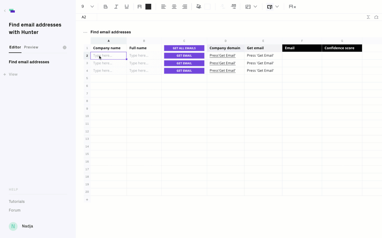
Task: Click the Find email addresses sheet title
Action: pos(111,32)
